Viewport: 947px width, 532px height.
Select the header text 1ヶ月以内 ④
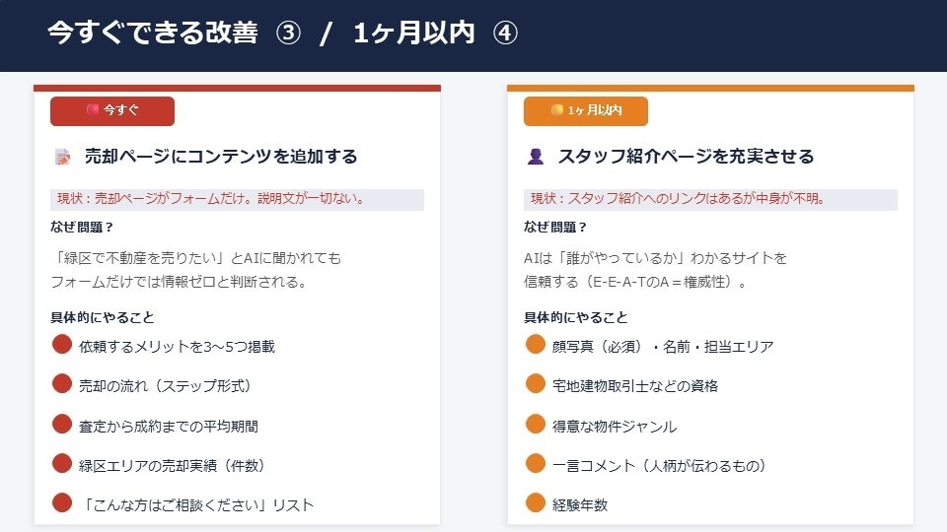click(435, 33)
